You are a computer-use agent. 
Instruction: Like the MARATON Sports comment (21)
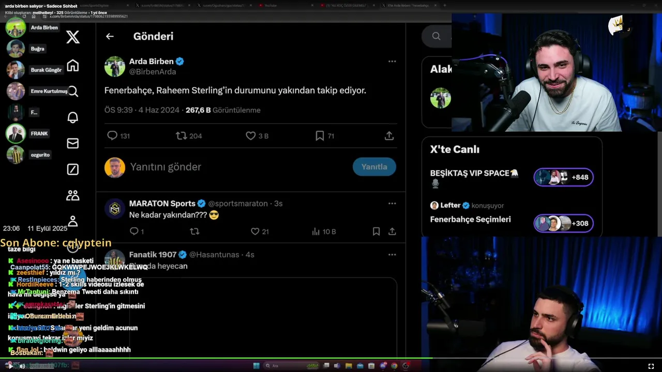(x=260, y=231)
